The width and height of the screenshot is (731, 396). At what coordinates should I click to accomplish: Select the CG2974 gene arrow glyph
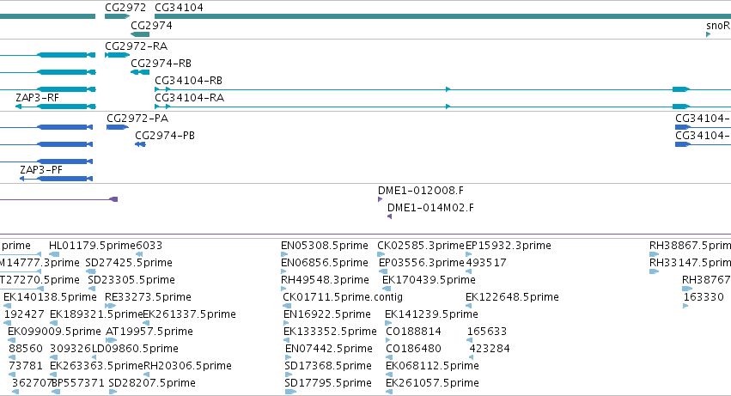point(140,34)
